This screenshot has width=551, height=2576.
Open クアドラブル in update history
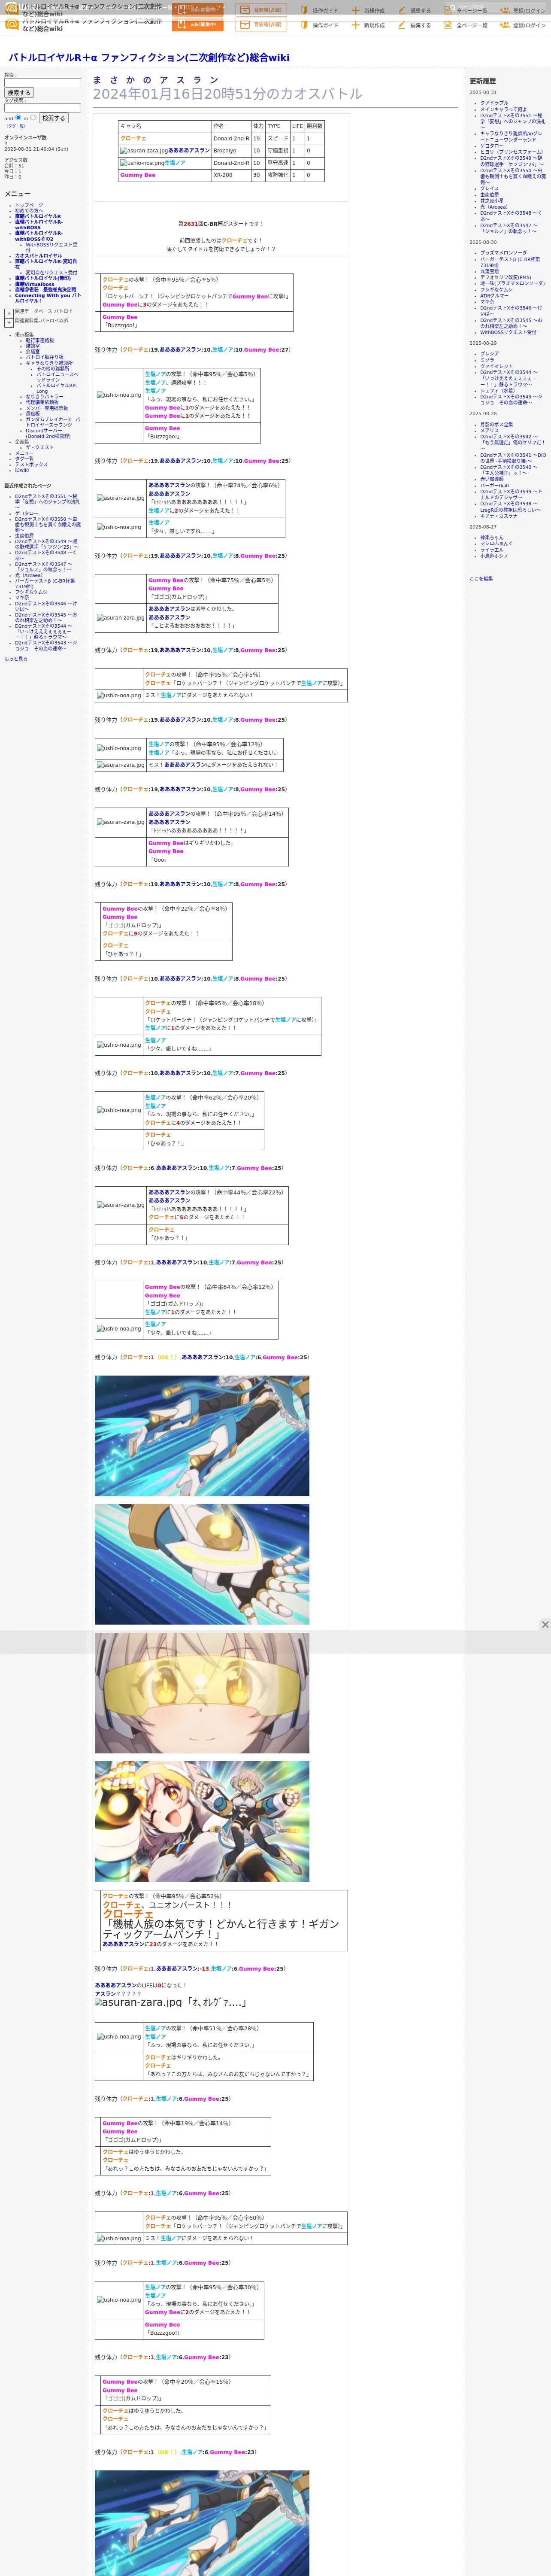click(494, 103)
